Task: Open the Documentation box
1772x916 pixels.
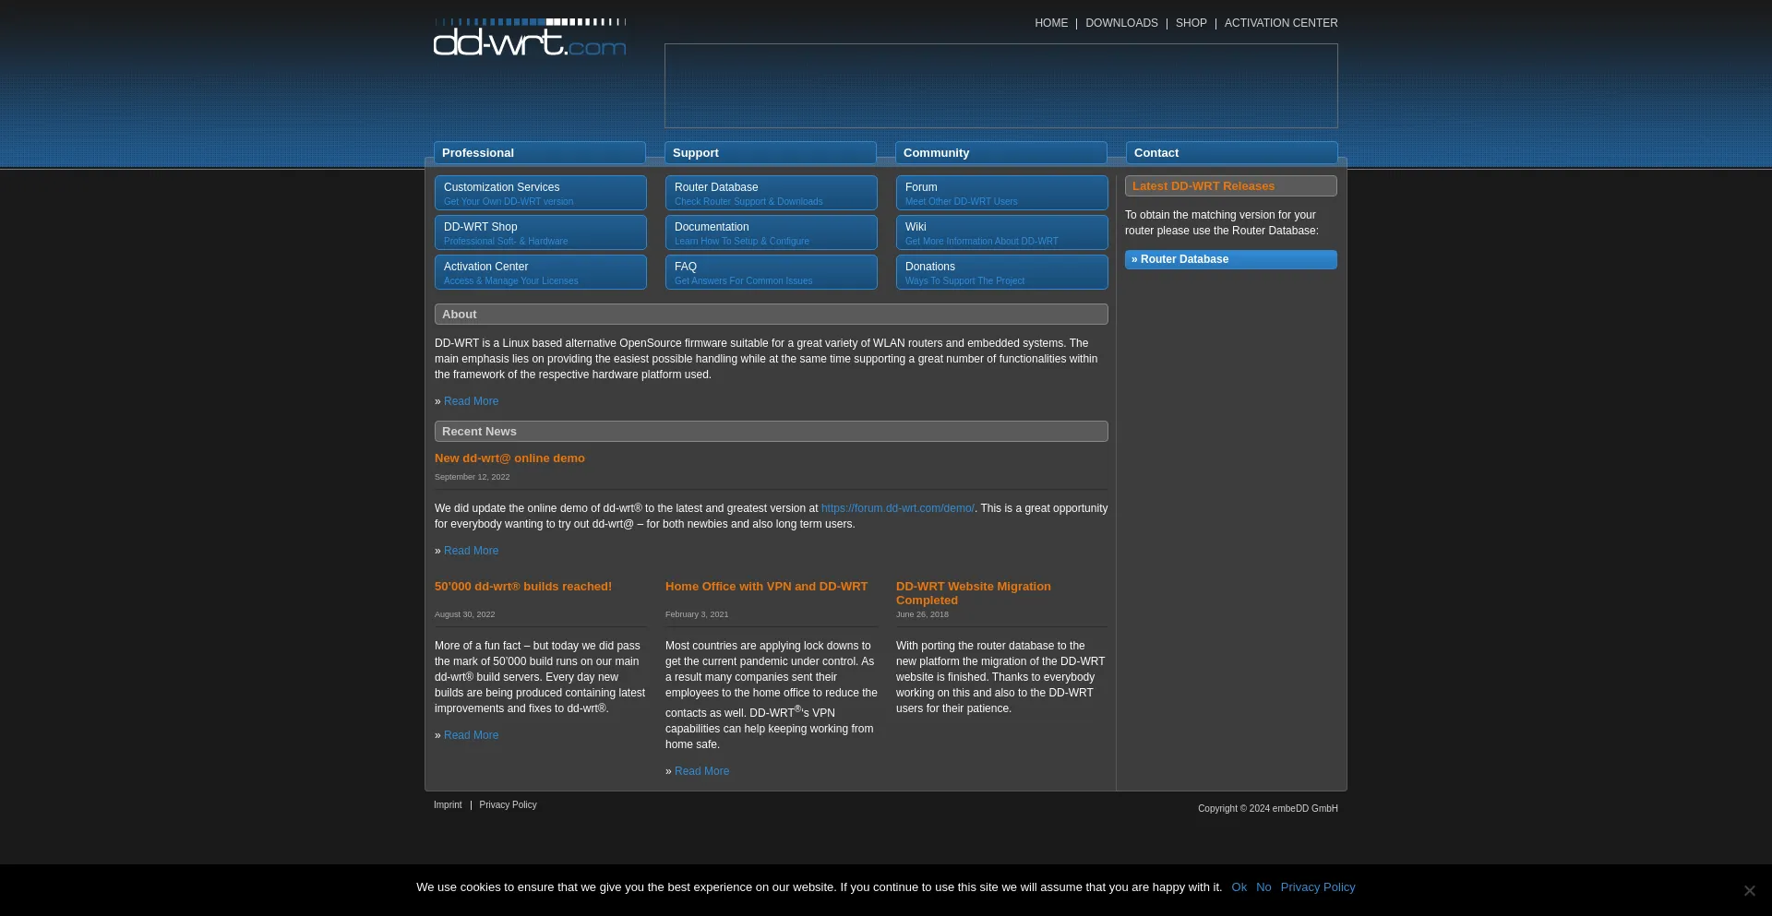Action: tap(772, 232)
